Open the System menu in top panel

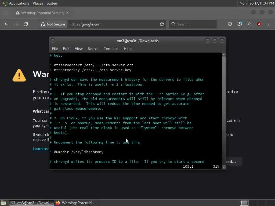coord(52,3)
